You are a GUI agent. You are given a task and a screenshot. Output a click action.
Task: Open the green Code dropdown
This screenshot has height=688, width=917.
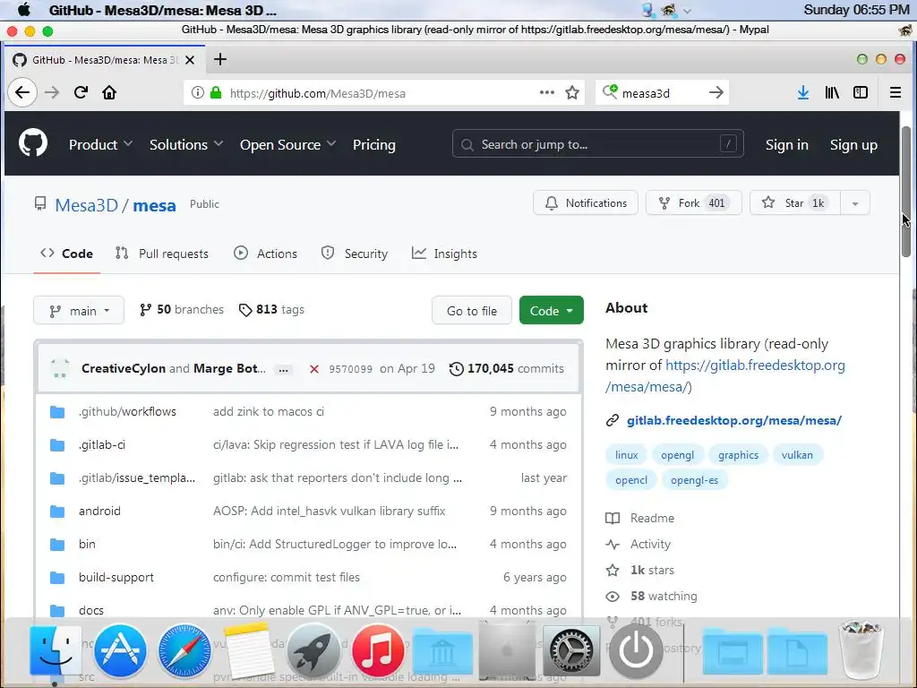coord(551,311)
